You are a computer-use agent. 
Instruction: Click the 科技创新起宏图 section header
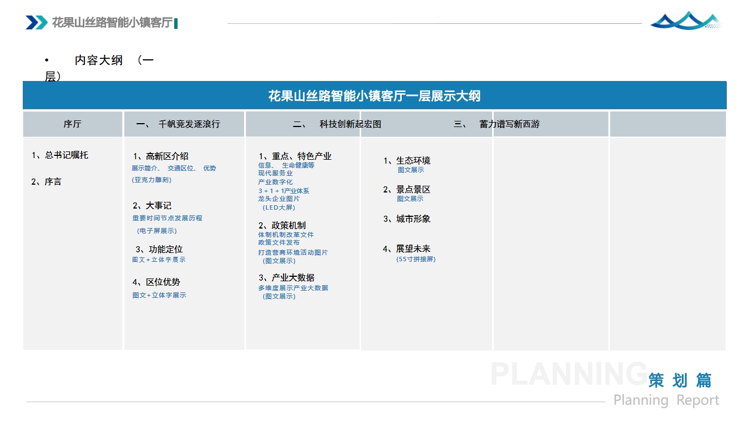coord(337,124)
